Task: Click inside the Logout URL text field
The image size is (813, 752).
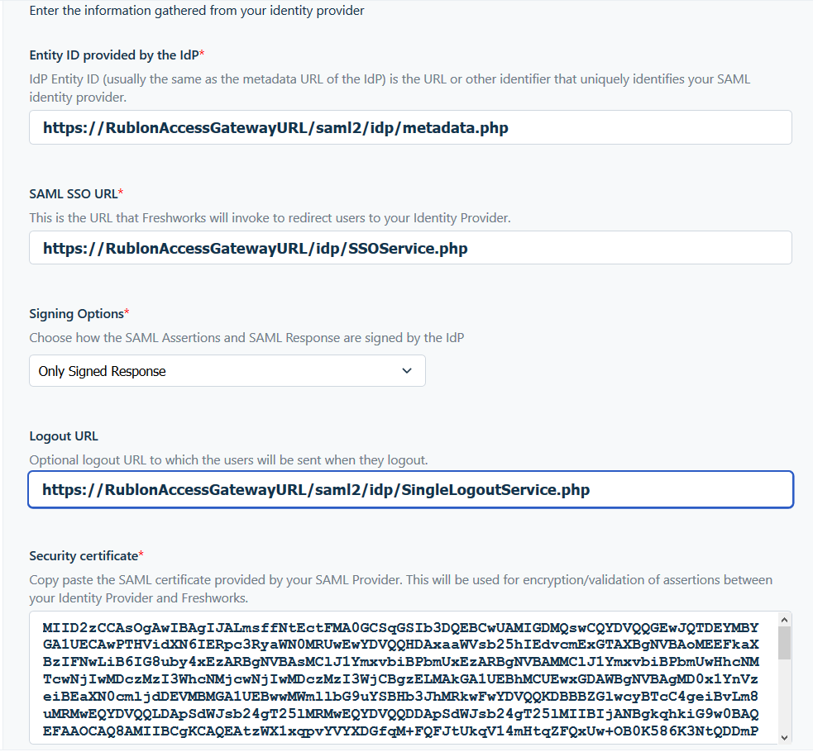Action: 409,490
